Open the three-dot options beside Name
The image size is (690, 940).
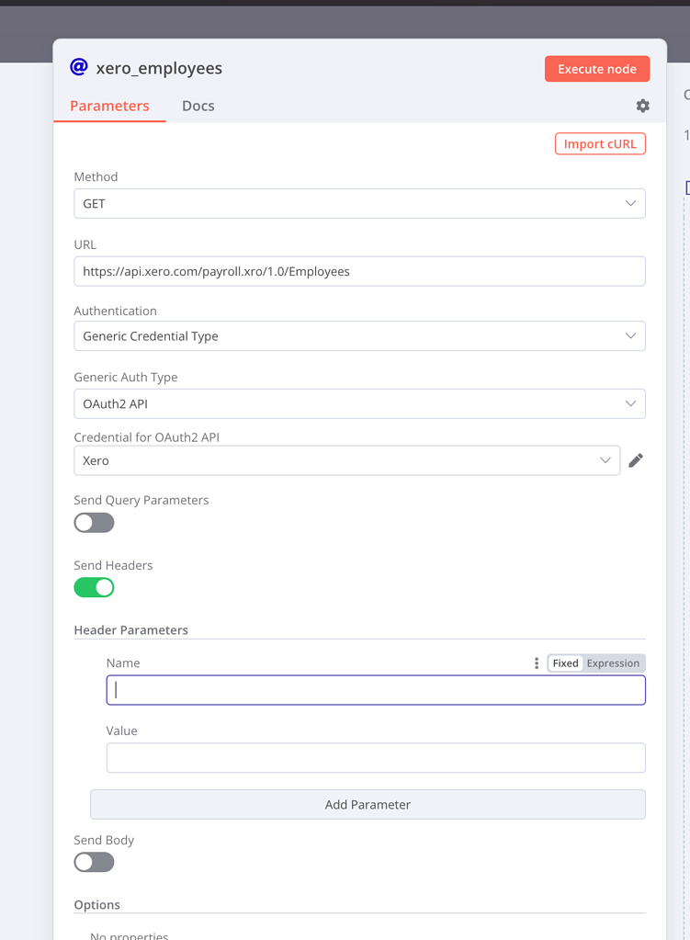[537, 663]
